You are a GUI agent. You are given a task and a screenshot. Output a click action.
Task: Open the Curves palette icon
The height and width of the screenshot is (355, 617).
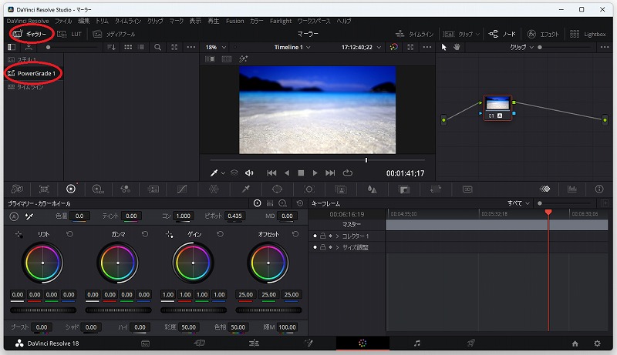[x=182, y=189]
